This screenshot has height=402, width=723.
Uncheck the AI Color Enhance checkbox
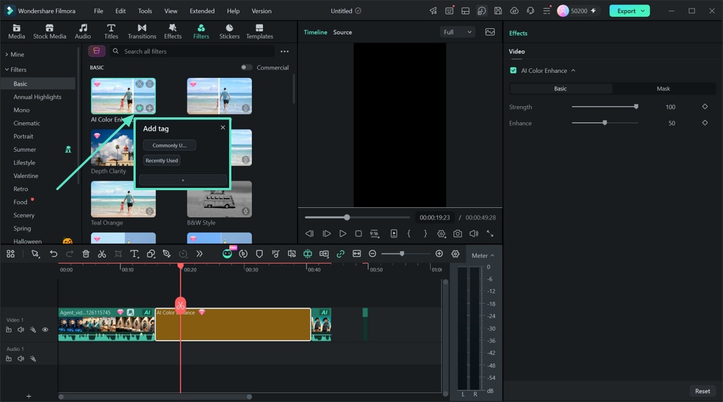click(x=513, y=71)
